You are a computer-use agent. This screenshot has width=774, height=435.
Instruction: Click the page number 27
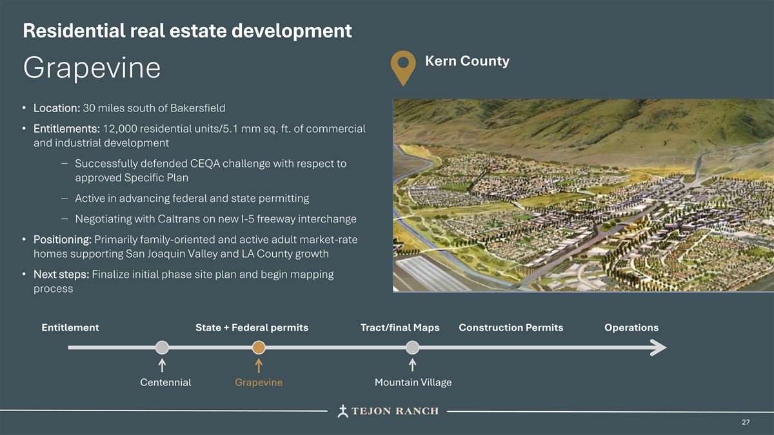tap(746, 422)
